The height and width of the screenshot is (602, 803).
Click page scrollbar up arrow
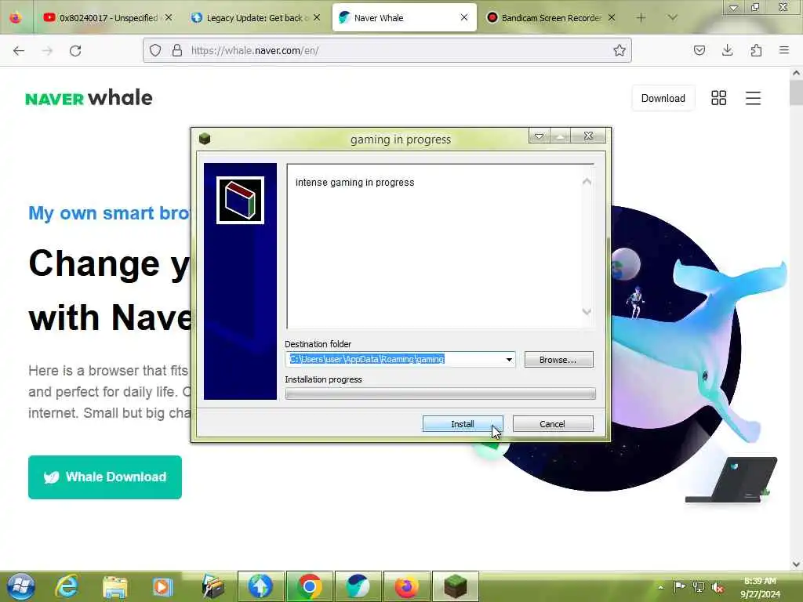797,73
